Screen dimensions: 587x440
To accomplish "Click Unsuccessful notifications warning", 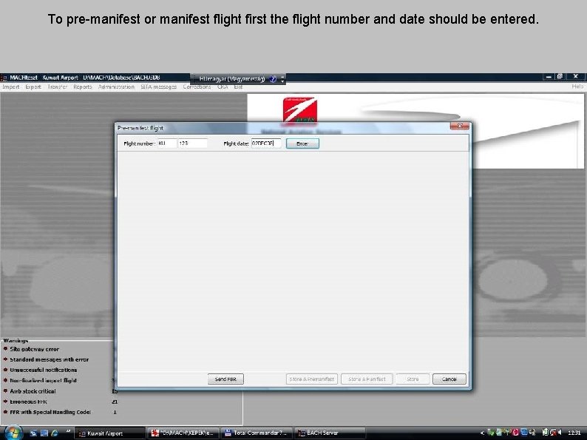I will pyautogui.click(x=44, y=370).
